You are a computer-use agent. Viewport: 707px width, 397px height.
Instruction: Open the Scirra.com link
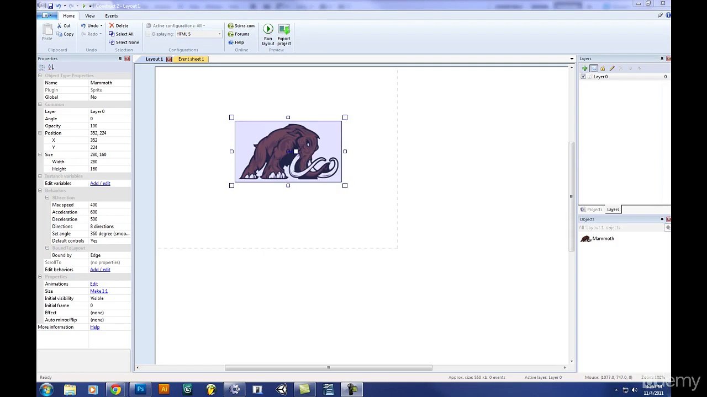(x=241, y=26)
